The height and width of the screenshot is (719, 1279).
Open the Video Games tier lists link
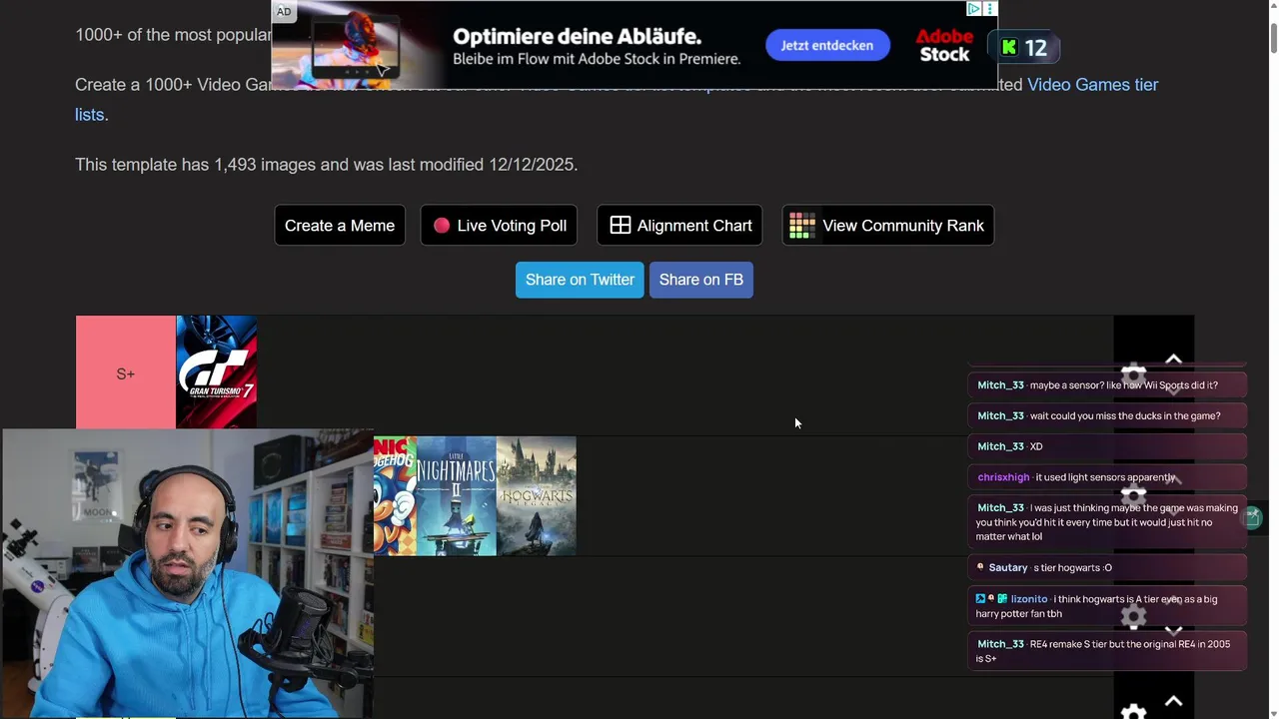click(x=1092, y=85)
